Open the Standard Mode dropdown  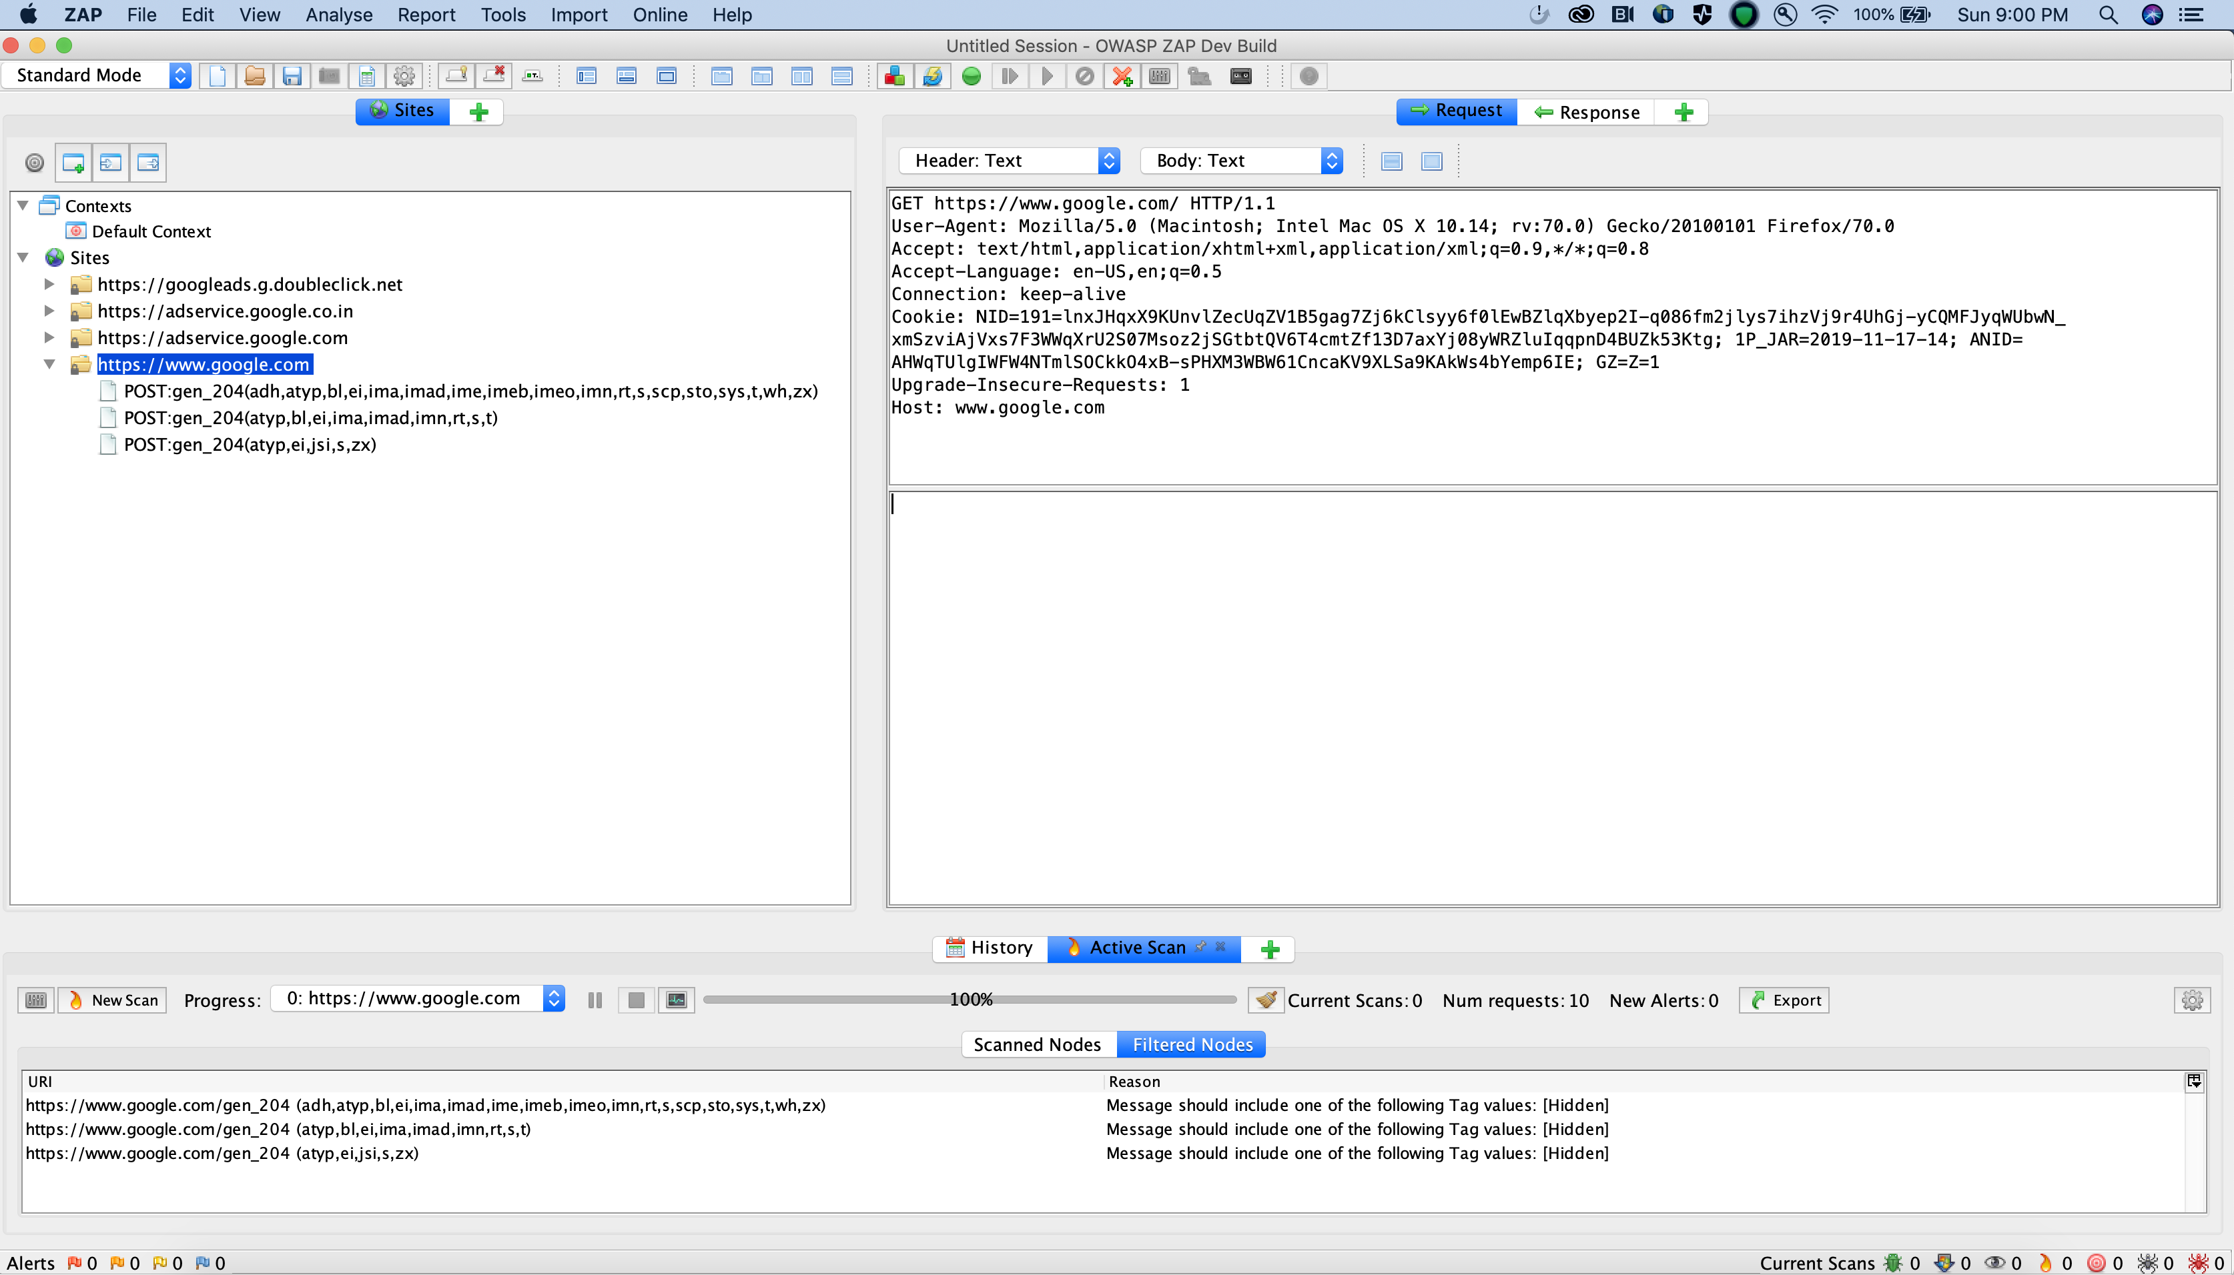(180, 75)
